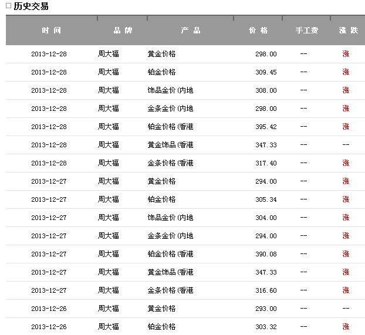
Task: Click date 2013-12-28 in the 395.42 row
Action: tap(49, 127)
